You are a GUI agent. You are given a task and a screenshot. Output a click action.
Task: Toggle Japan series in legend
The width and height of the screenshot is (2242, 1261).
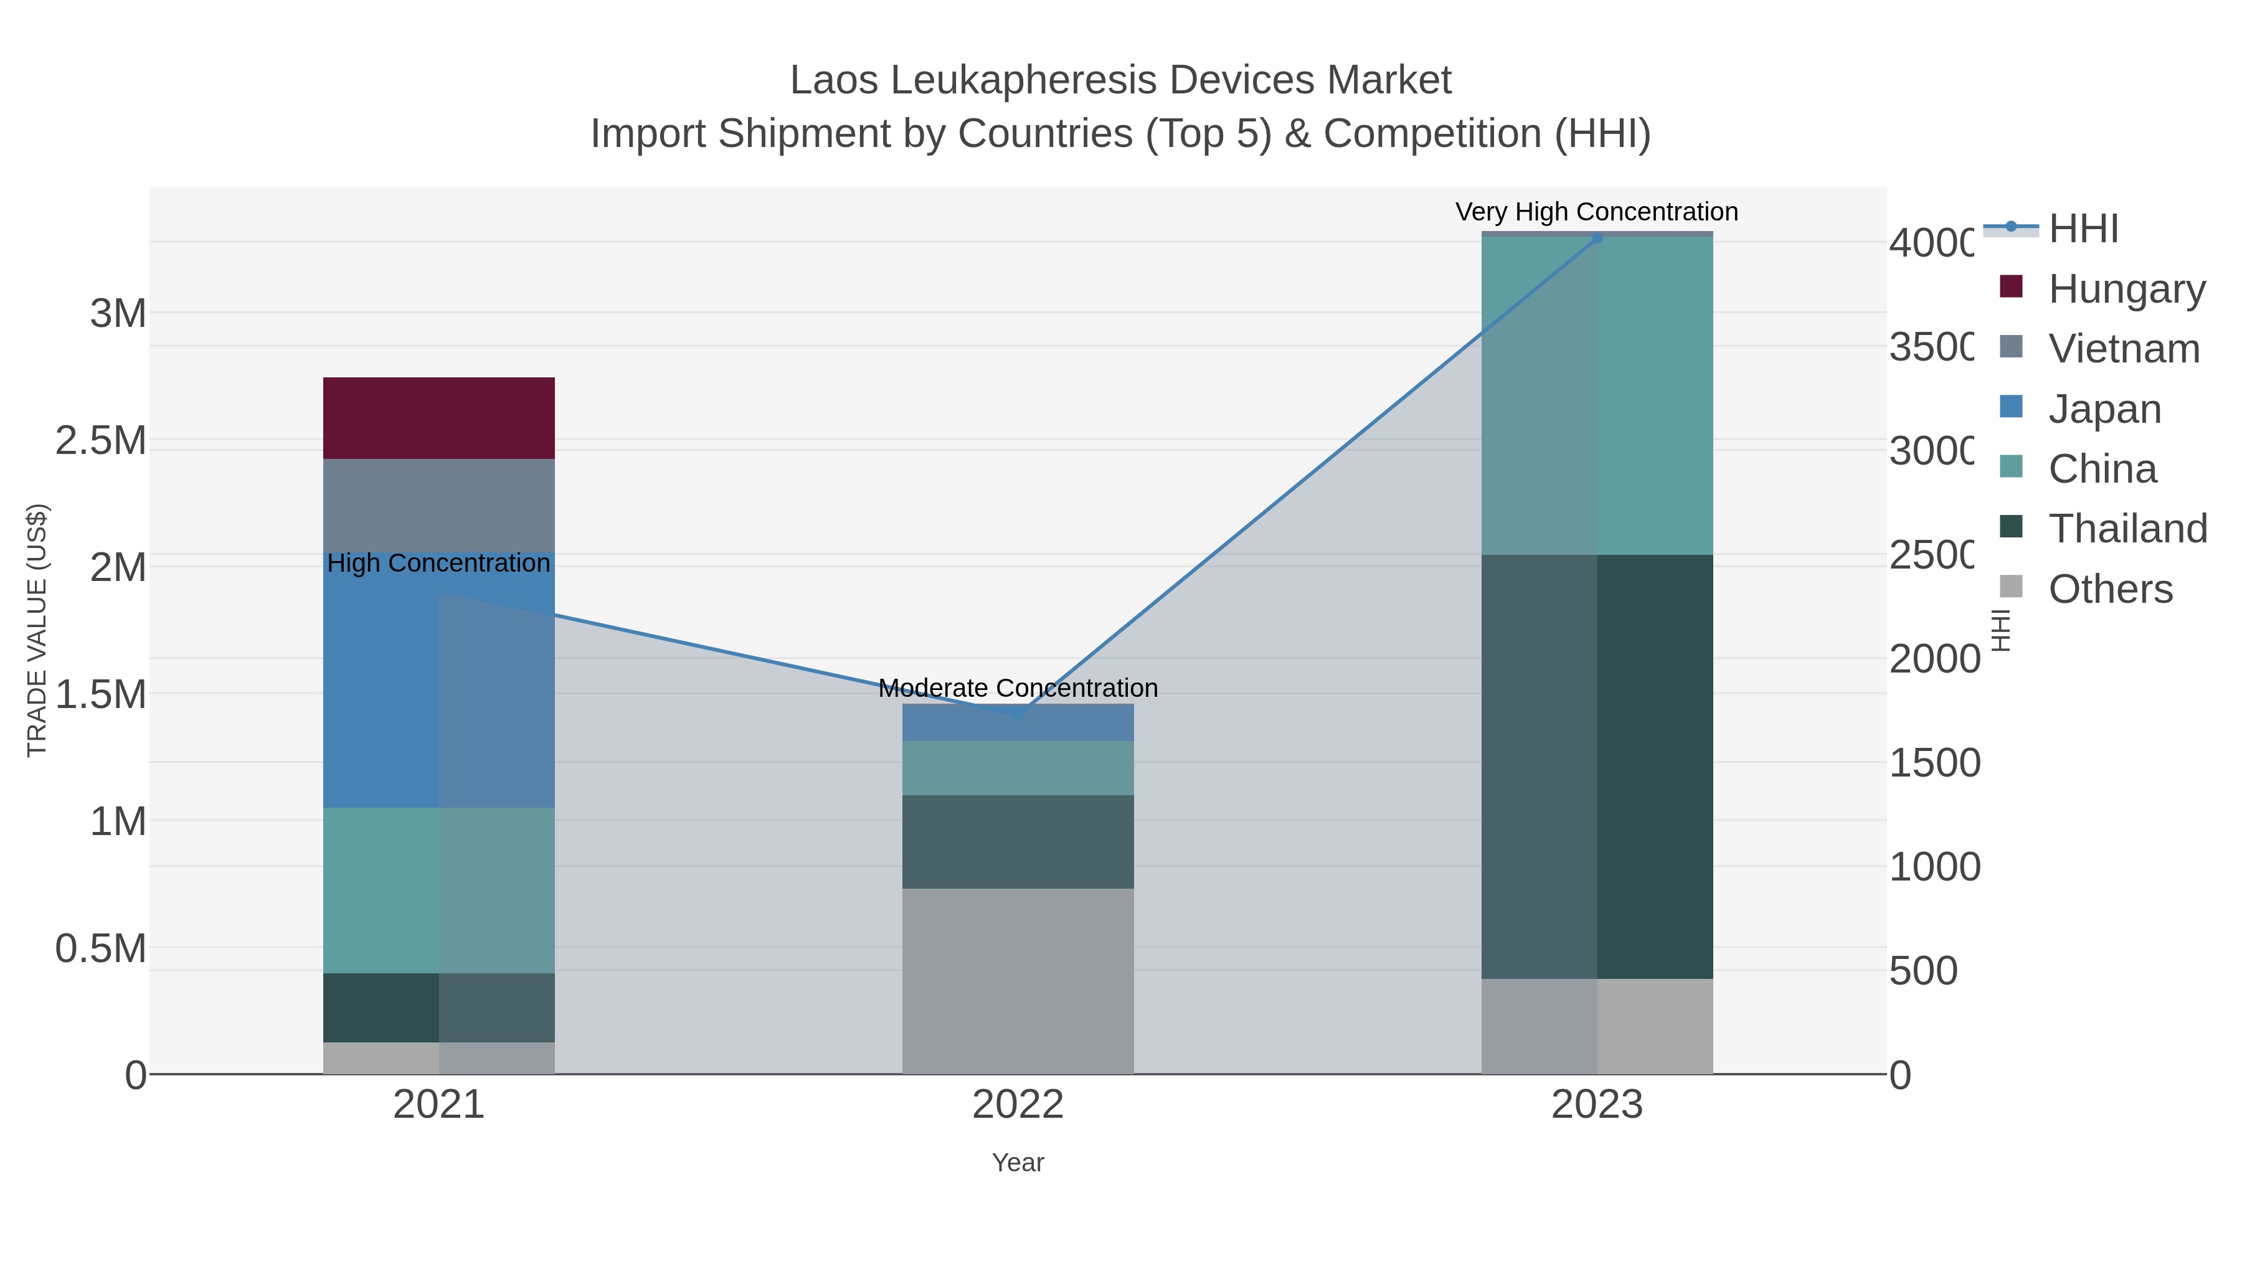click(2080, 409)
